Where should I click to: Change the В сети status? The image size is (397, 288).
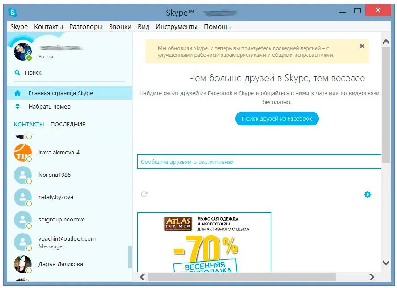46,57
